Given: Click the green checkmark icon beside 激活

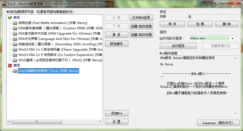Looking at the screenshot, I should 10,18.
